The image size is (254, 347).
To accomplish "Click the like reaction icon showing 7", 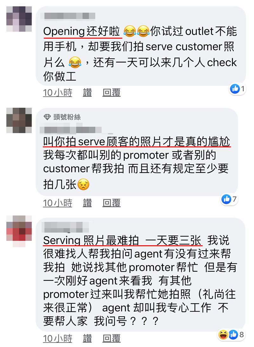I will coord(226,199).
